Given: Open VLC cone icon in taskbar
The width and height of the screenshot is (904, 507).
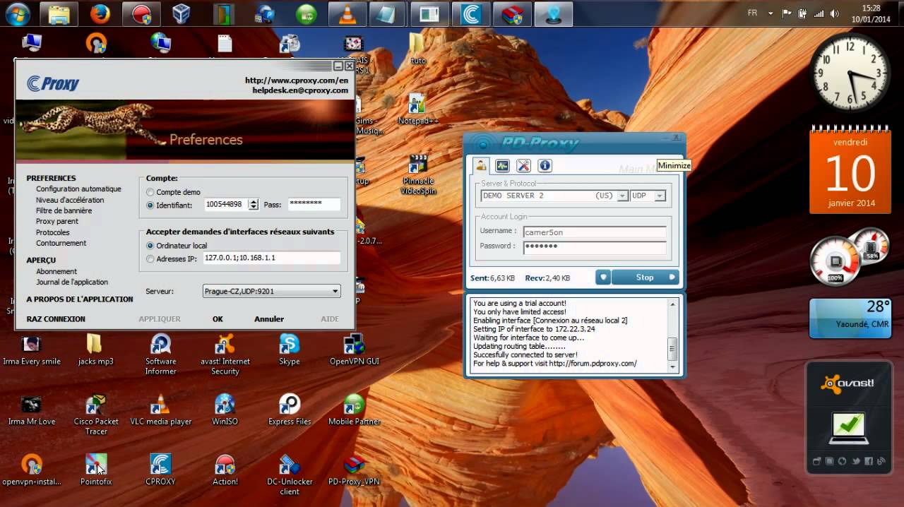Looking at the screenshot, I should point(347,13).
